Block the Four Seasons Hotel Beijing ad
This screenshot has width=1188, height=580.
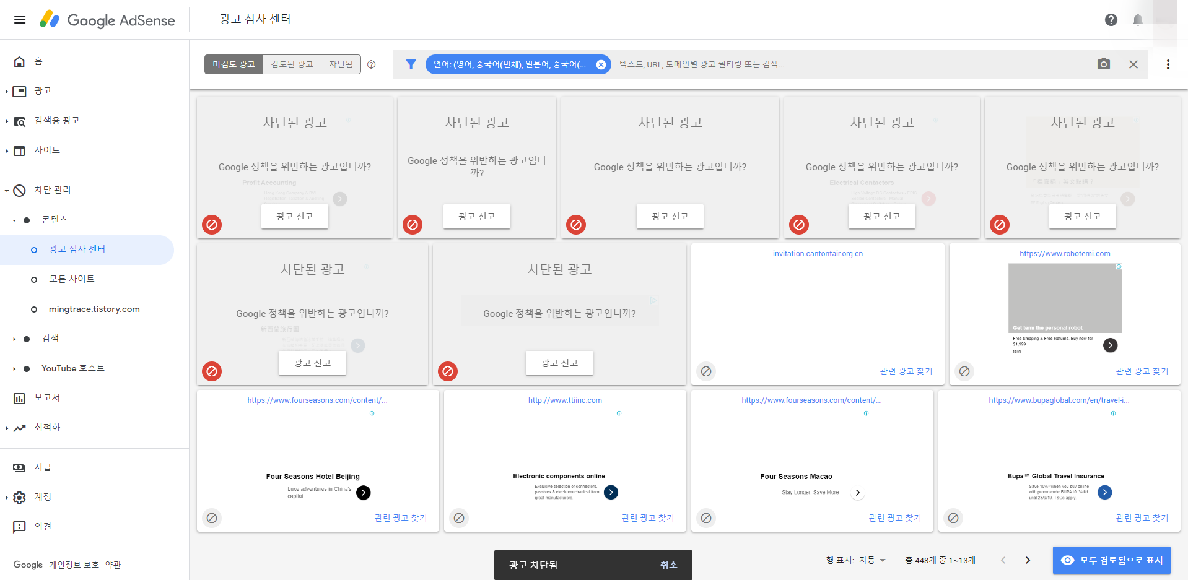pos(212,518)
